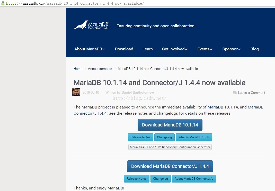Click the green padlock security icon
This screenshot has height=191, width=275.
tap(3, 3)
